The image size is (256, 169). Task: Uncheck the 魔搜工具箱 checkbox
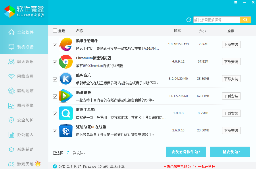tap(55, 114)
